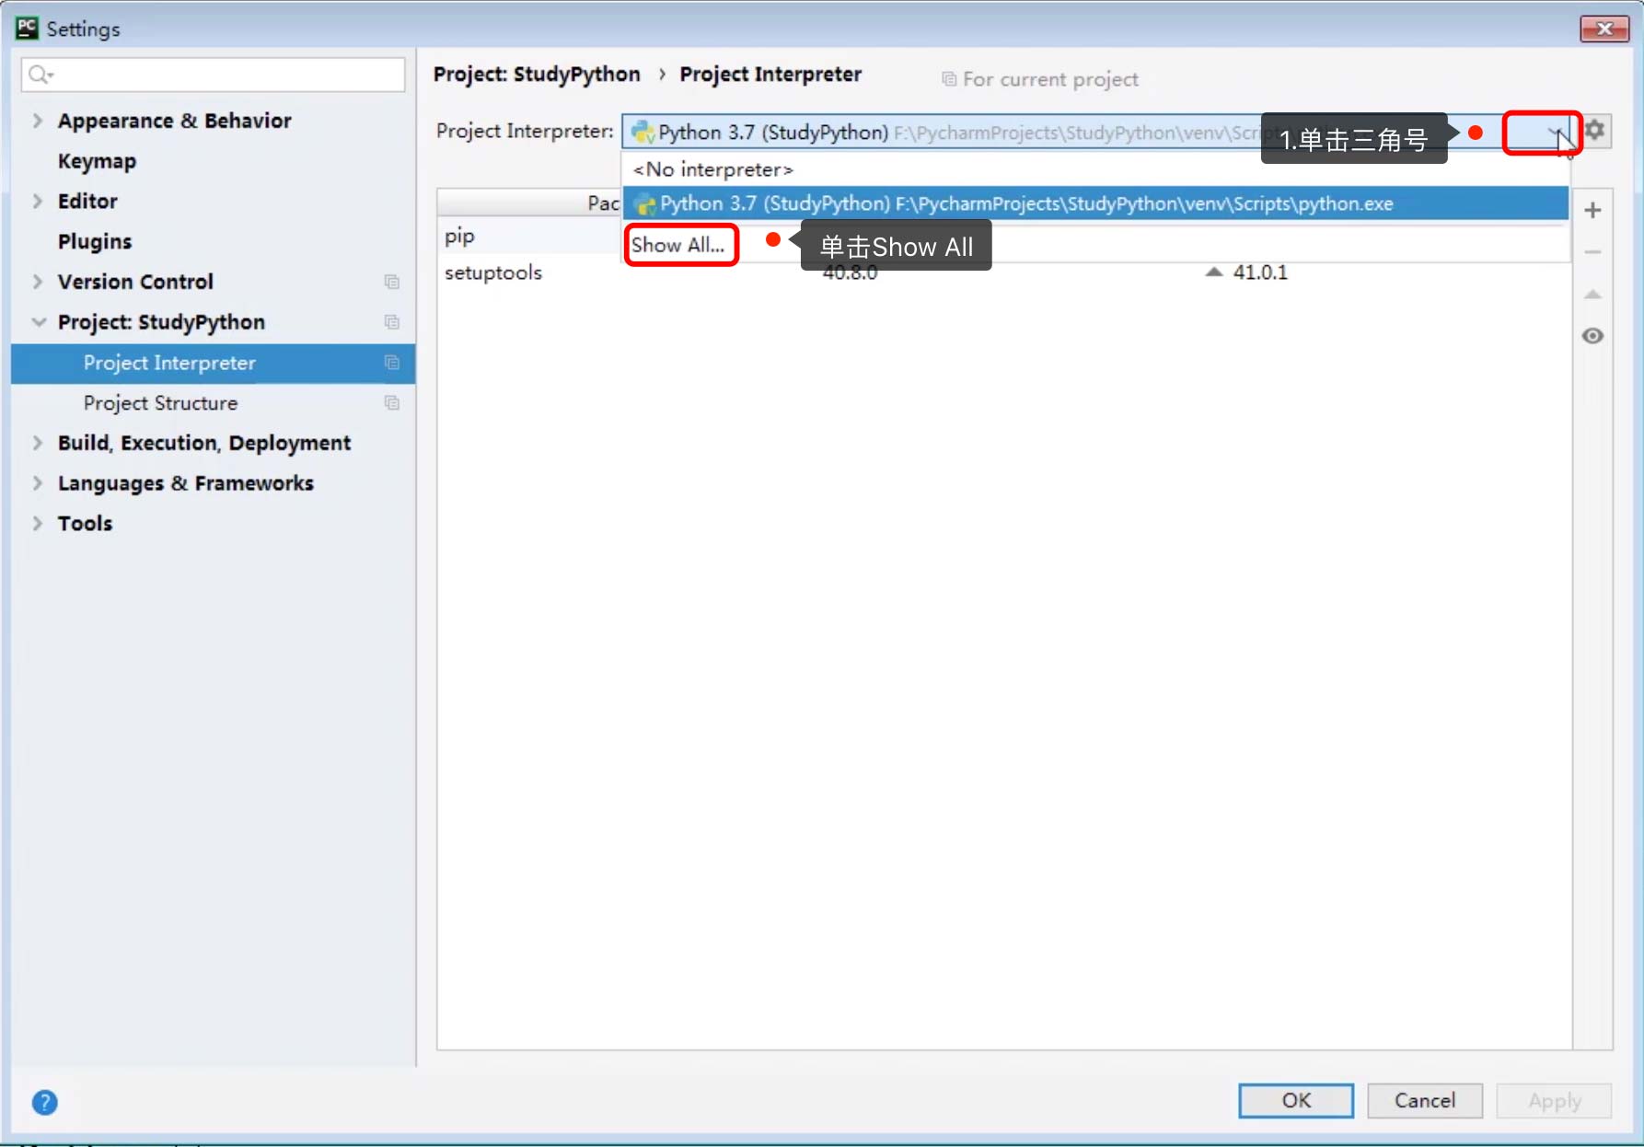Click the upgrade package arrow icon
Viewport: 1644px width, 1147px height.
pyautogui.click(x=1592, y=295)
